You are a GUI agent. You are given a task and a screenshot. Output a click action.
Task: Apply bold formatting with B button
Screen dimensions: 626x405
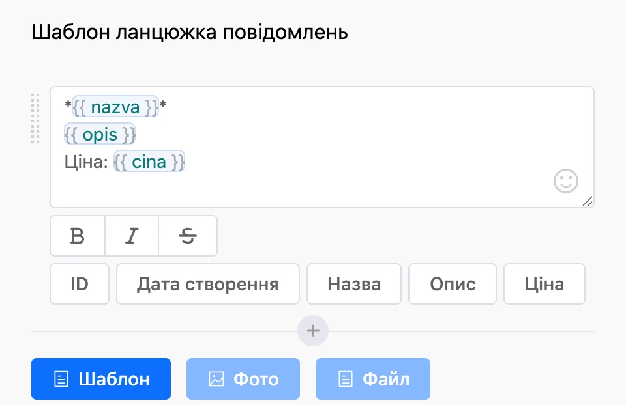coord(78,236)
